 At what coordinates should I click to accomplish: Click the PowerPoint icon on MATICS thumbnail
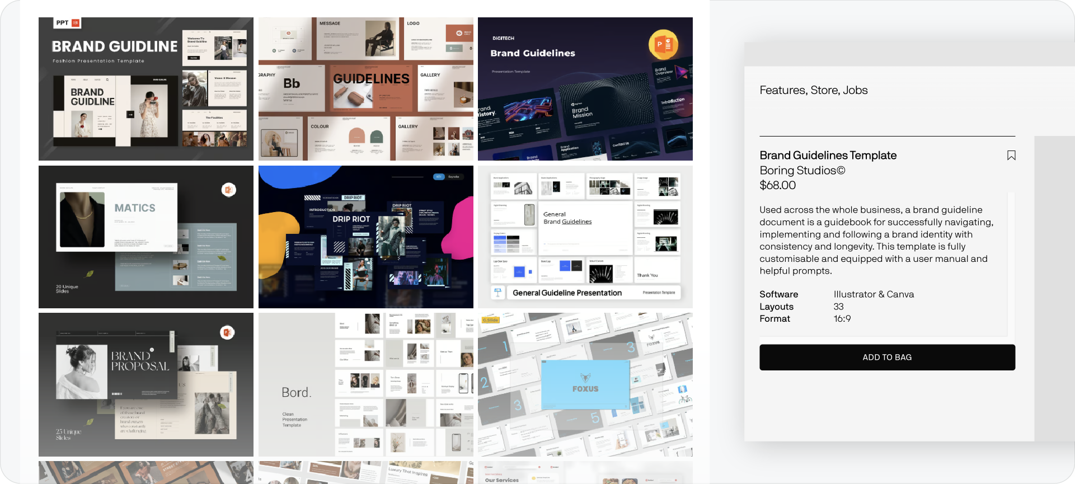point(228,190)
